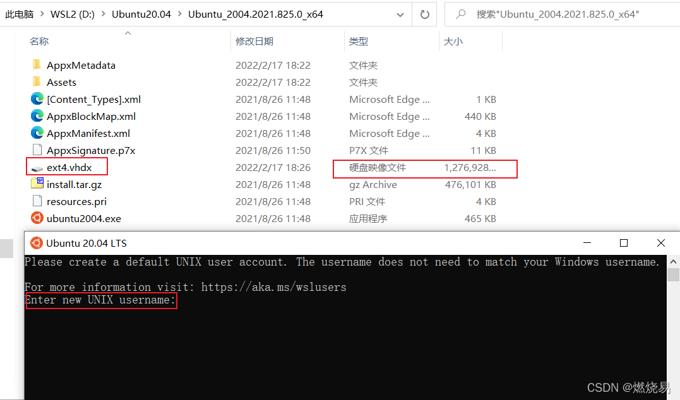Screen dimensions: 680x400
Task: Click the Ubuntu logo in terminal title bar
Action: [x=37, y=243]
